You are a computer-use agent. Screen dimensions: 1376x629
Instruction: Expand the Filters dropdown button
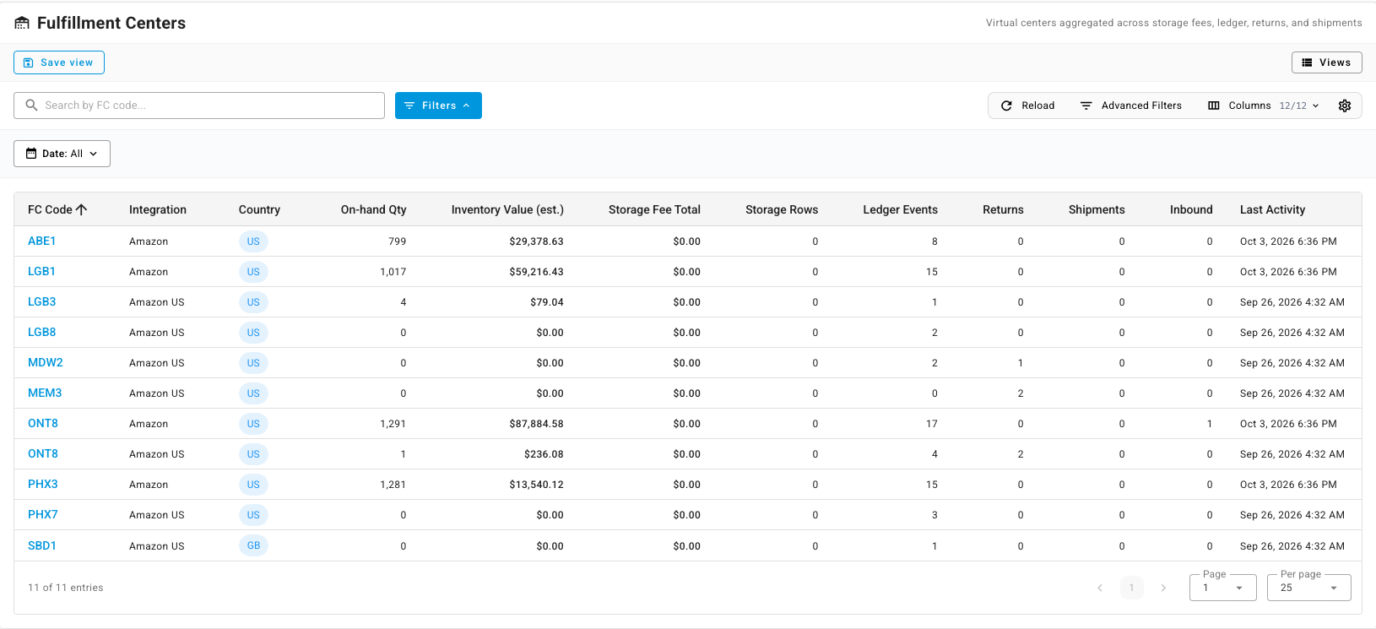(x=438, y=106)
